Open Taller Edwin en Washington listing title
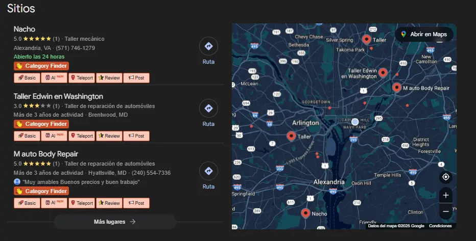 click(58, 96)
